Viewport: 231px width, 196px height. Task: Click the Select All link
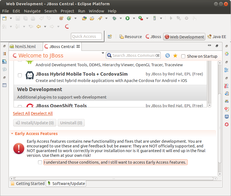pos(21,113)
